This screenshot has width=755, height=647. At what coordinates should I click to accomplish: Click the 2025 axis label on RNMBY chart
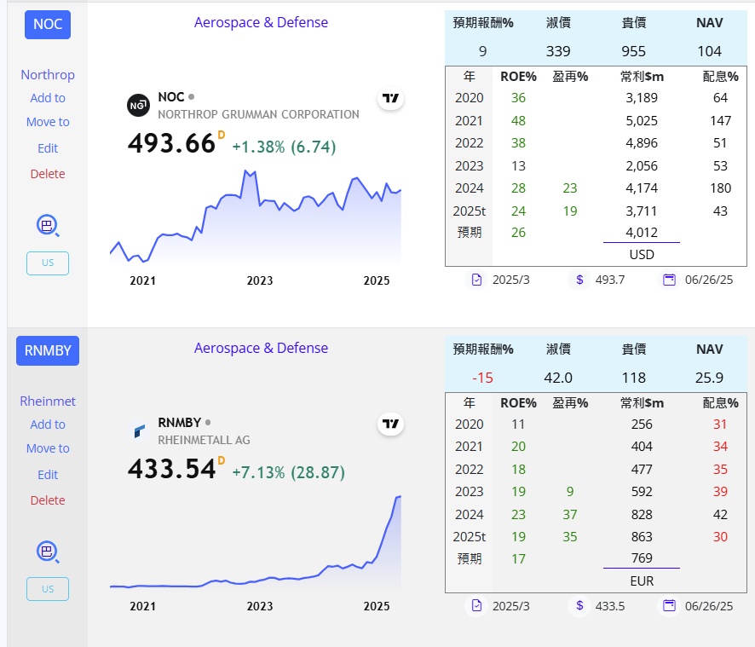point(377,606)
